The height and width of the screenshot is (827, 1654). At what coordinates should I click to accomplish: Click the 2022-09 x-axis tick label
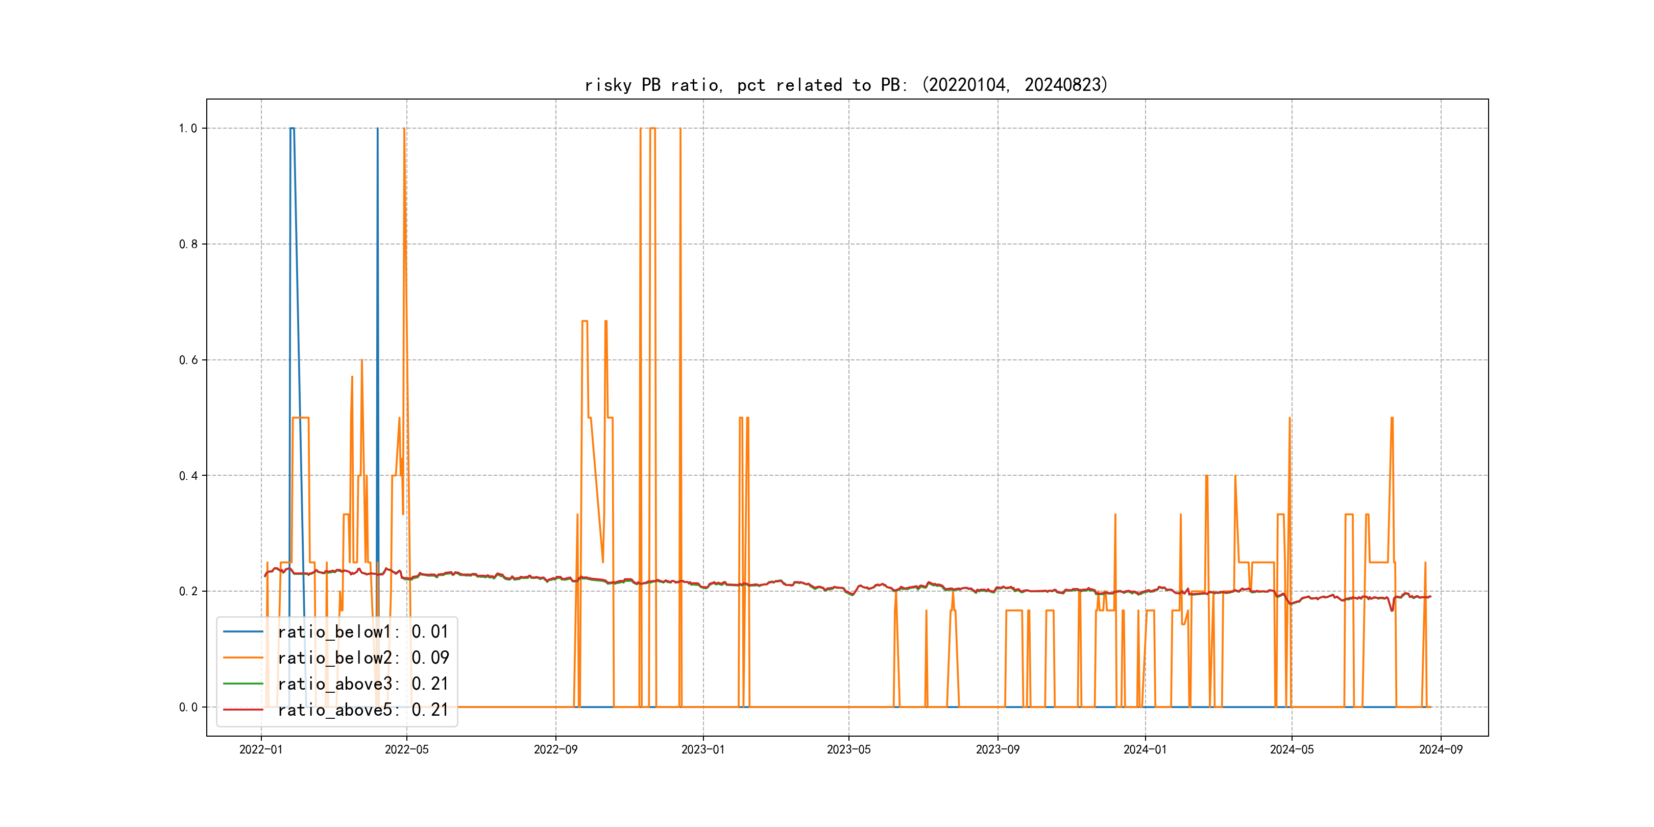(555, 749)
